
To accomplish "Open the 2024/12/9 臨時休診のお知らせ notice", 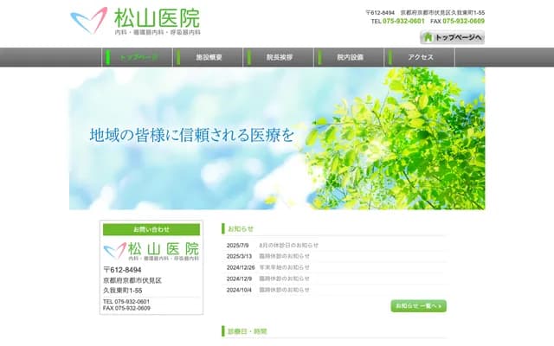I will (x=284, y=279).
